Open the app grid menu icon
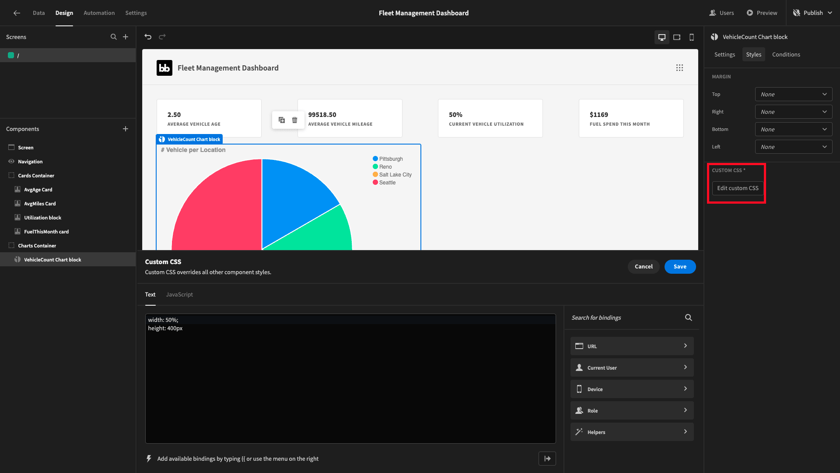 pyautogui.click(x=679, y=68)
